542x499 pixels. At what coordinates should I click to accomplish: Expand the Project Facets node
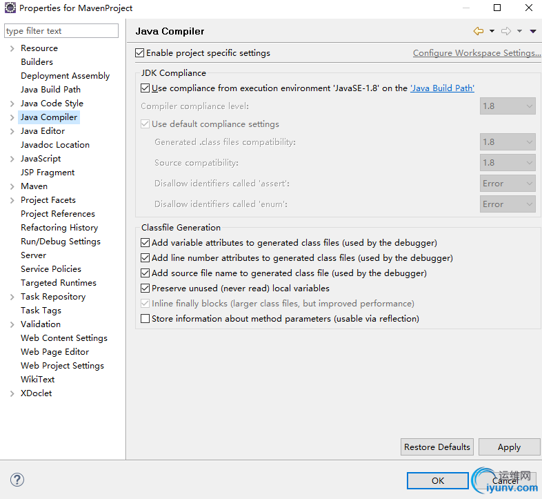pos(12,200)
